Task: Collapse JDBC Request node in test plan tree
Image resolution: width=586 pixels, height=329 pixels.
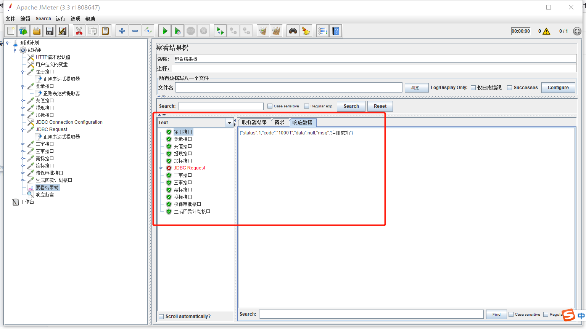Action: [23, 130]
